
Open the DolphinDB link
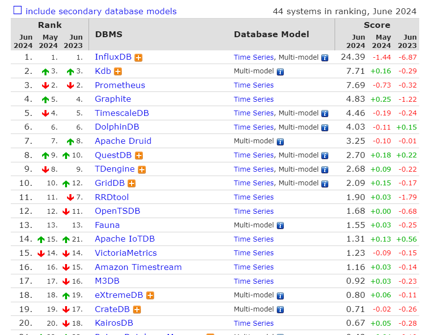pos(117,127)
